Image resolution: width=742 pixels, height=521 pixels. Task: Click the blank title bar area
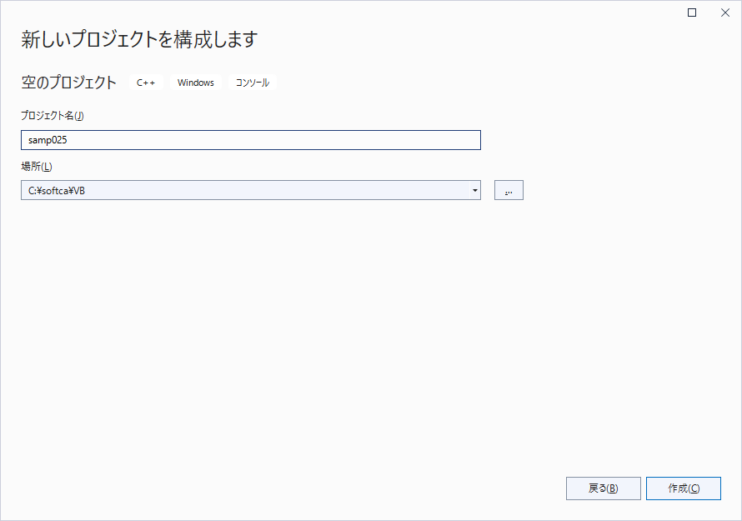pyautogui.click(x=333, y=12)
